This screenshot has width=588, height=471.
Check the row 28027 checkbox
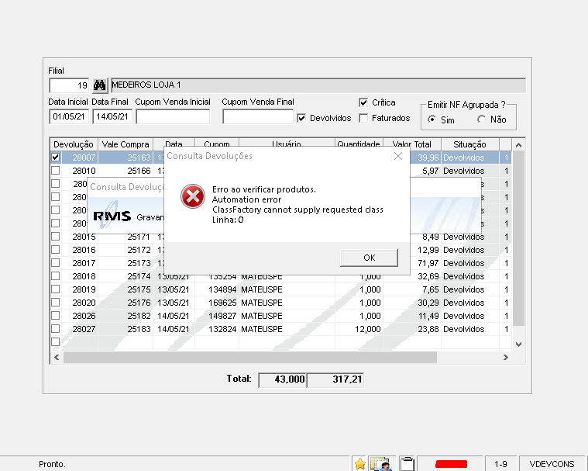tap(56, 329)
